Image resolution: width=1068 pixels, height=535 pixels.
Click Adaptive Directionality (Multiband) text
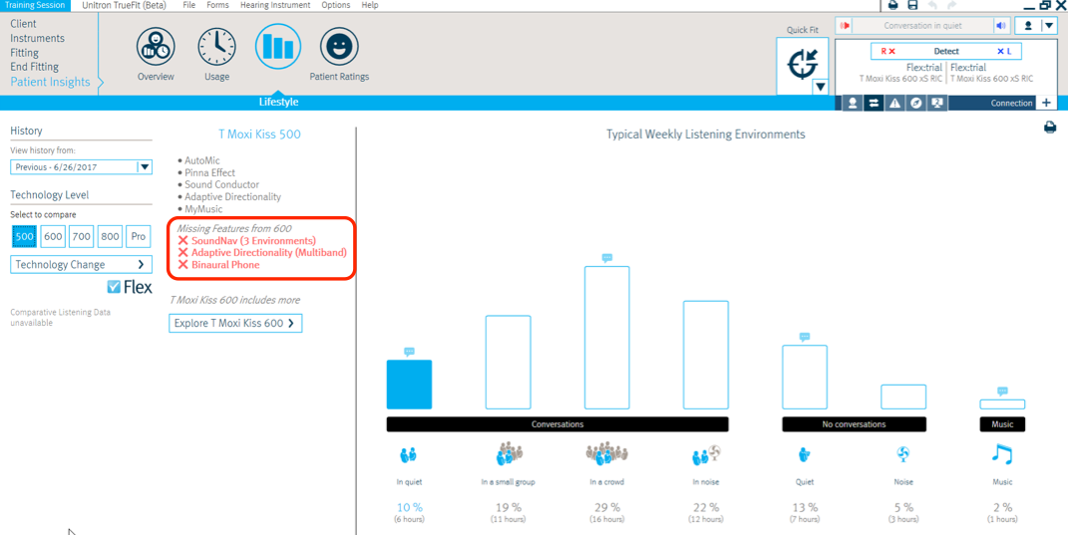point(269,252)
